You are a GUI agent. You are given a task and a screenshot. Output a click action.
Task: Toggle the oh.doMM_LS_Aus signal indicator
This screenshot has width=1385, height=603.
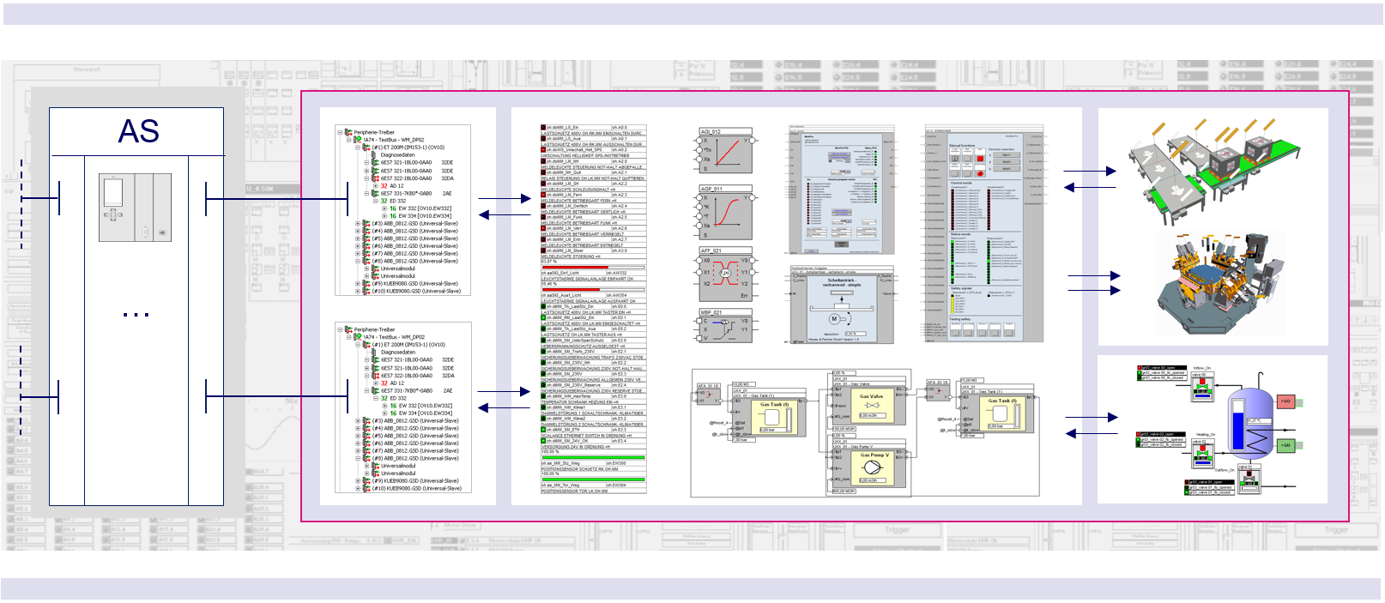[x=543, y=139]
